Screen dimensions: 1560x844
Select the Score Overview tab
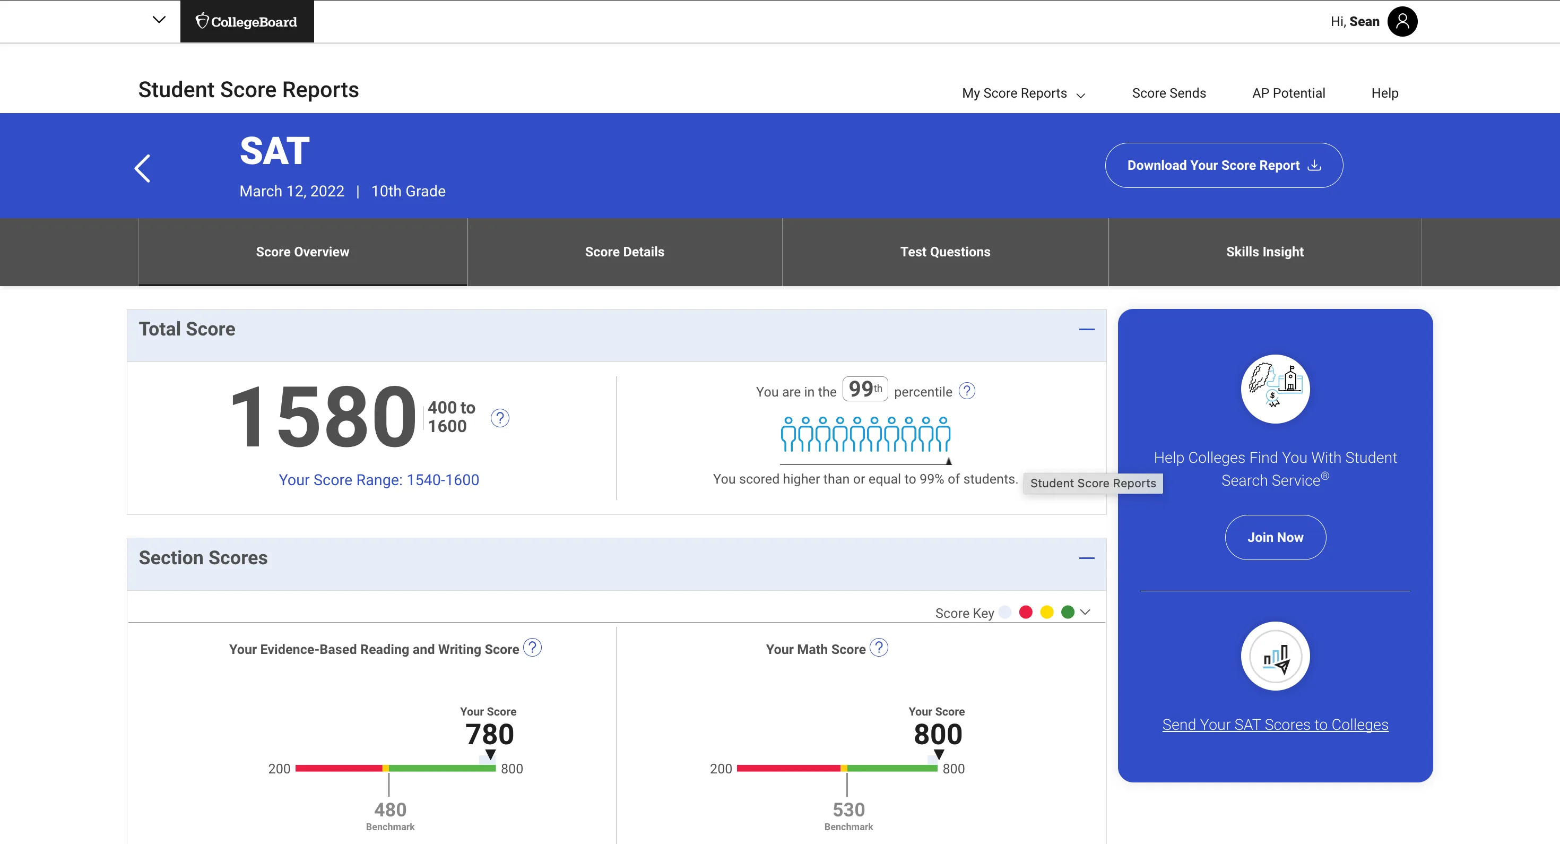click(302, 252)
